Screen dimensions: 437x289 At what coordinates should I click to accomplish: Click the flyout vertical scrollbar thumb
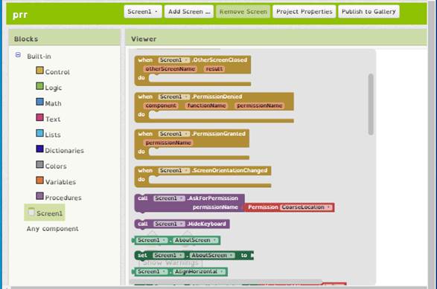coord(371,104)
